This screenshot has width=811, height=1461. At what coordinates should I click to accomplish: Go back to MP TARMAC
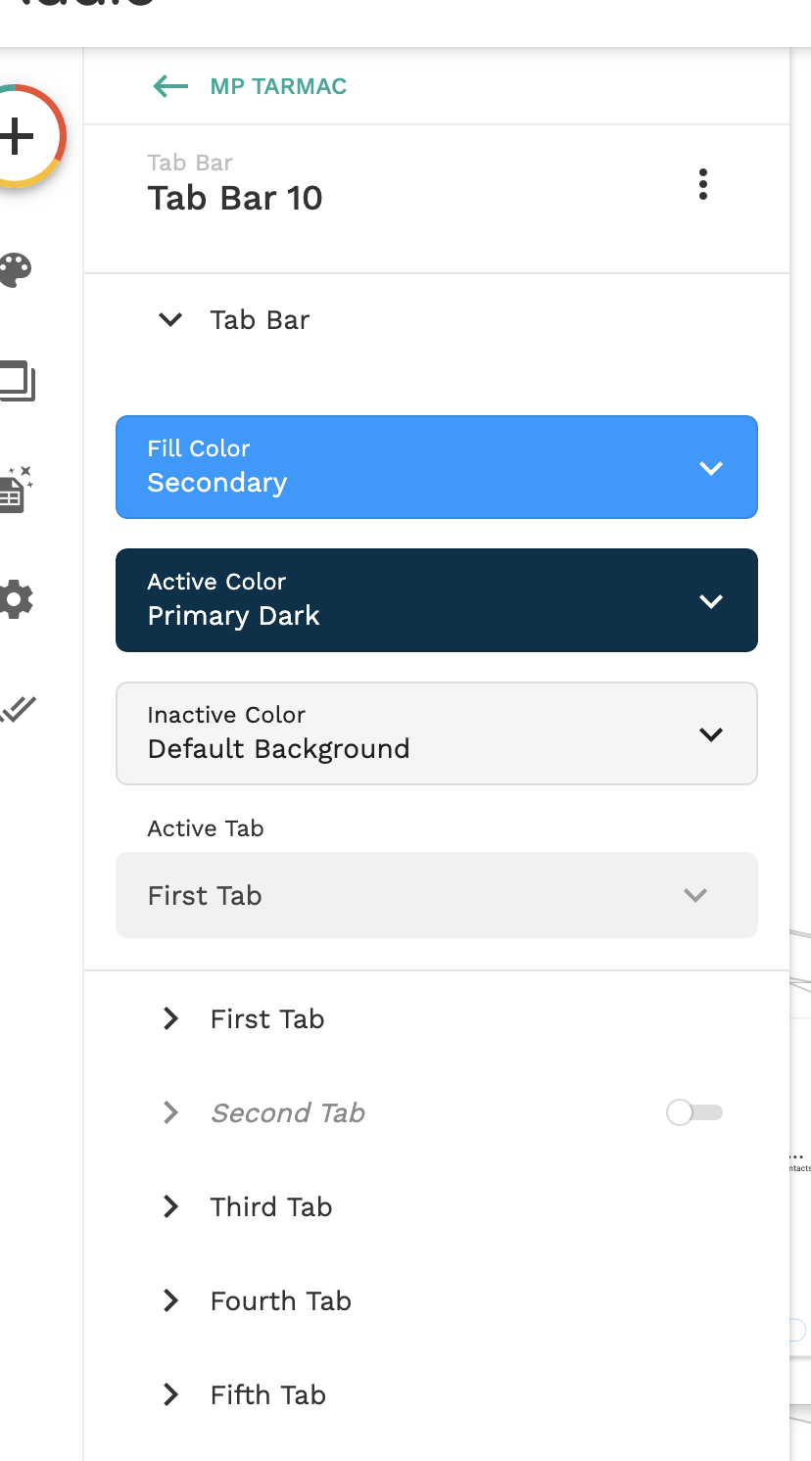(278, 86)
